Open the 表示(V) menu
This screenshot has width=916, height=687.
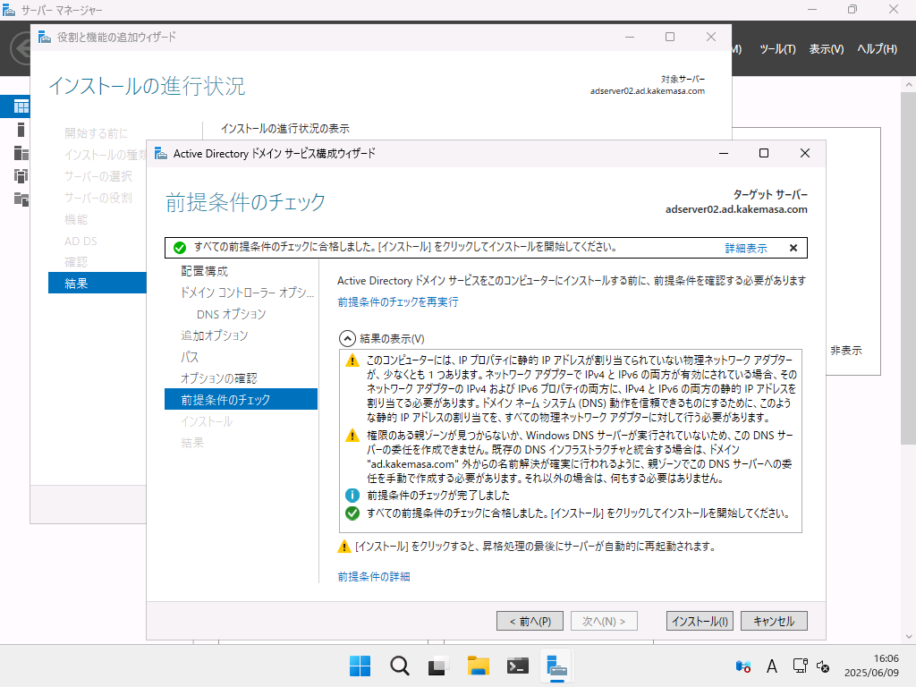pos(826,49)
